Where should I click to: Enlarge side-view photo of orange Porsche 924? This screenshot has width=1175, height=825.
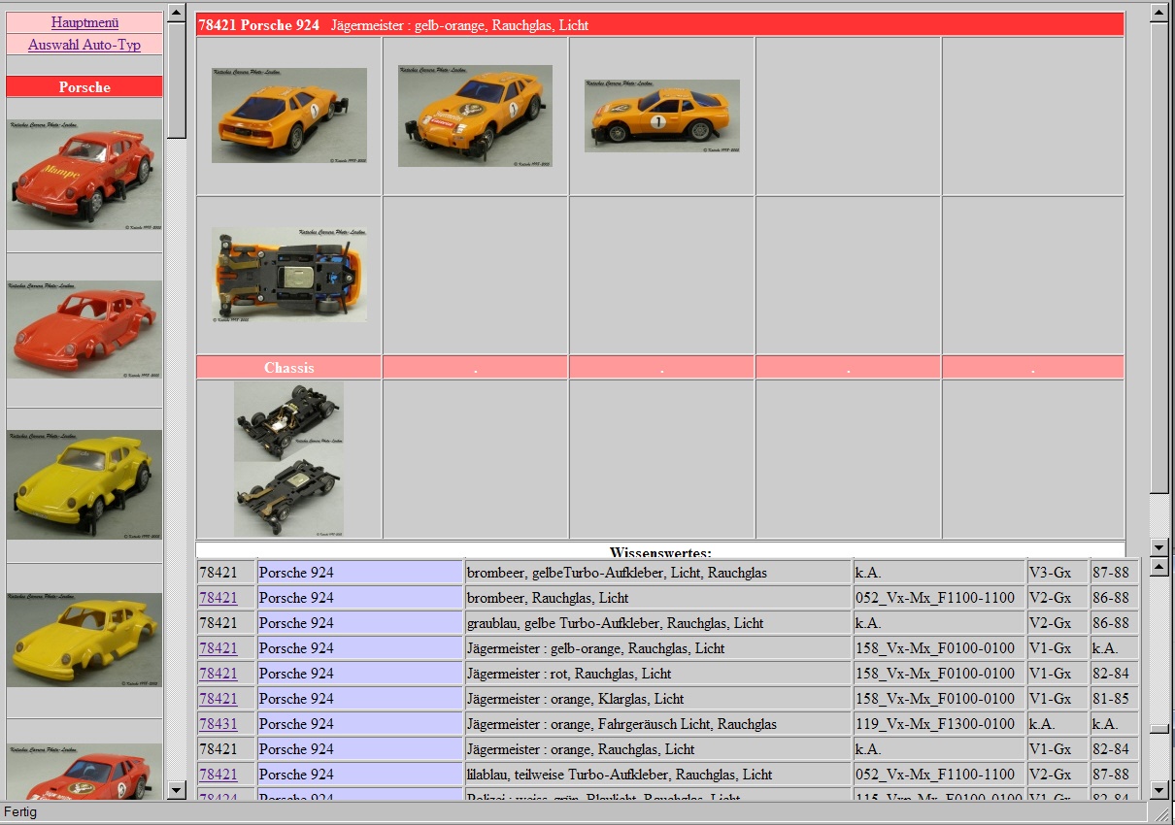click(x=661, y=115)
